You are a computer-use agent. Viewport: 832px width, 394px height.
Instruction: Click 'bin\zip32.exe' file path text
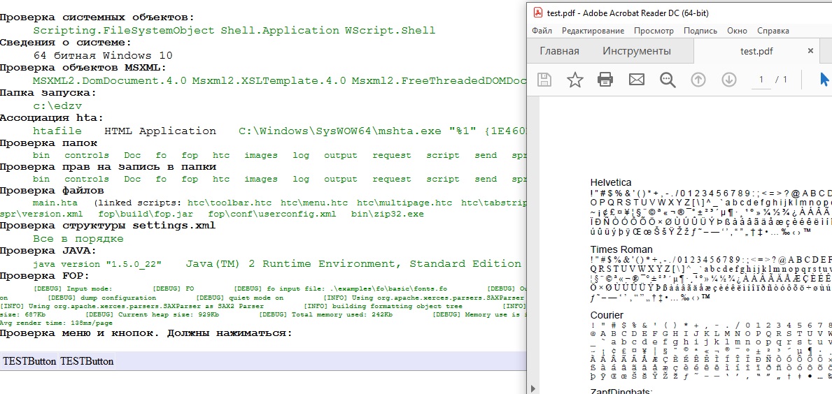[x=388, y=214]
